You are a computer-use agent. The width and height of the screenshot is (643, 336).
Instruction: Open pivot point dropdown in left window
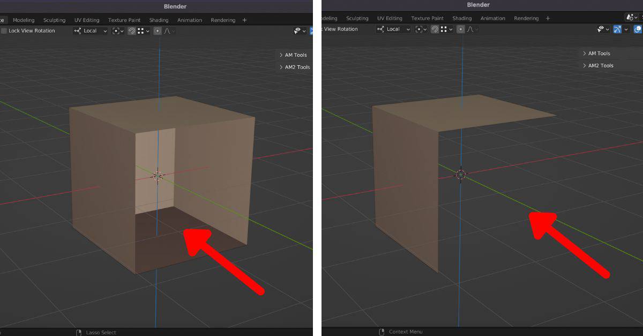[x=118, y=31]
